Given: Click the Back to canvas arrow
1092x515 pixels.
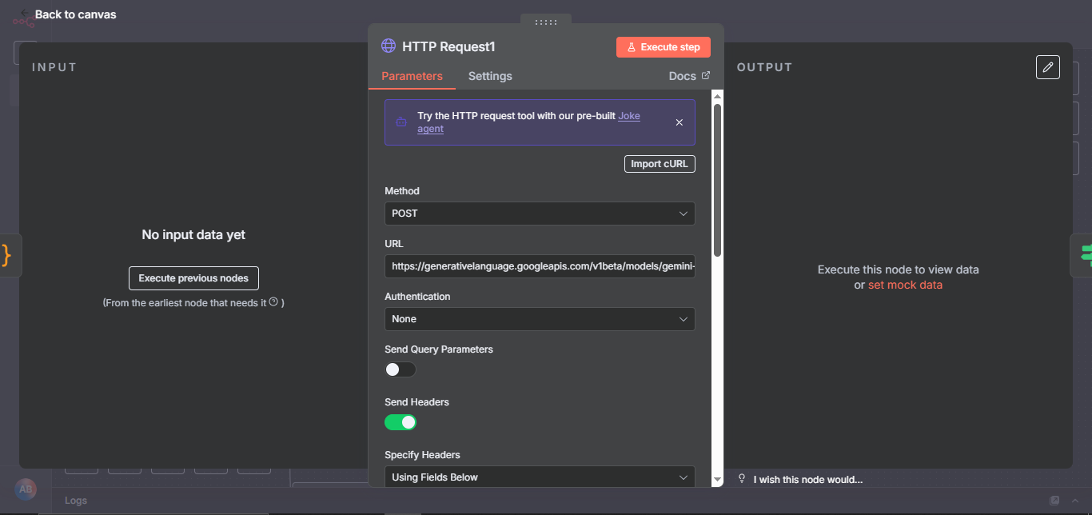Looking at the screenshot, I should [x=26, y=14].
